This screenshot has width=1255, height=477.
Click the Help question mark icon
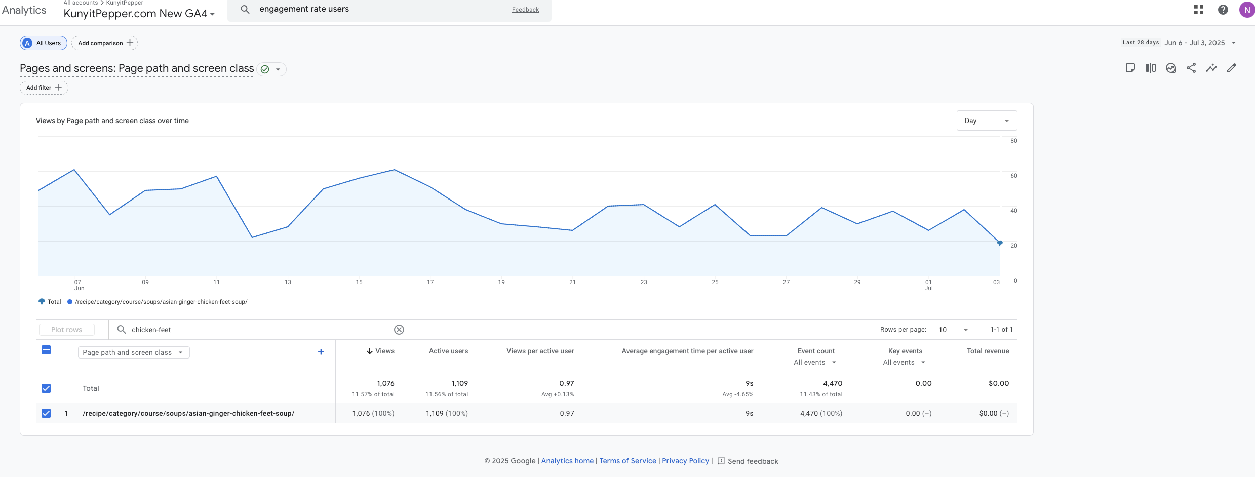[1223, 10]
